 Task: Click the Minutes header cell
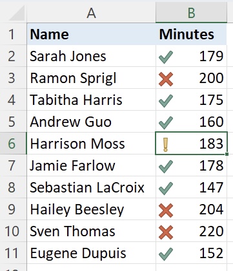(191, 34)
